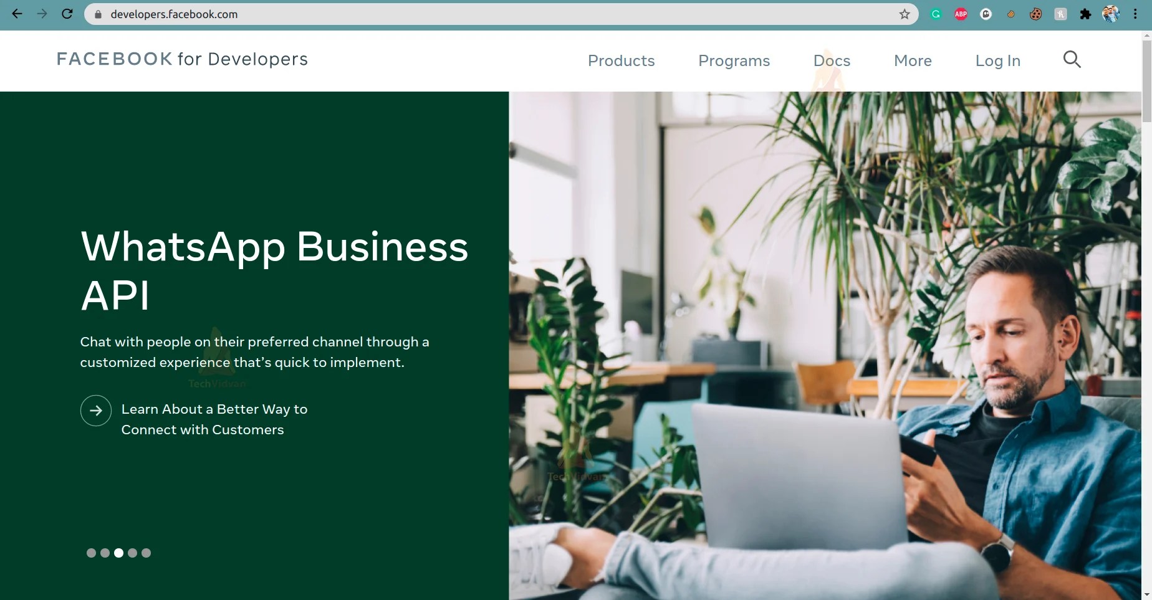Open the Docs navigation item
This screenshot has width=1152, height=600.
(832, 60)
